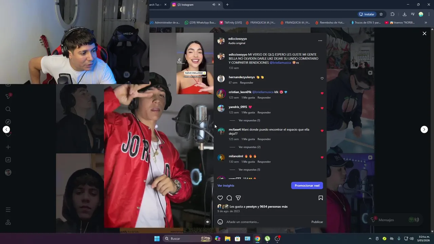This screenshot has height=244, width=434.
Task: Open TikFinity [LIVE] bookmark
Action: pos(231,23)
